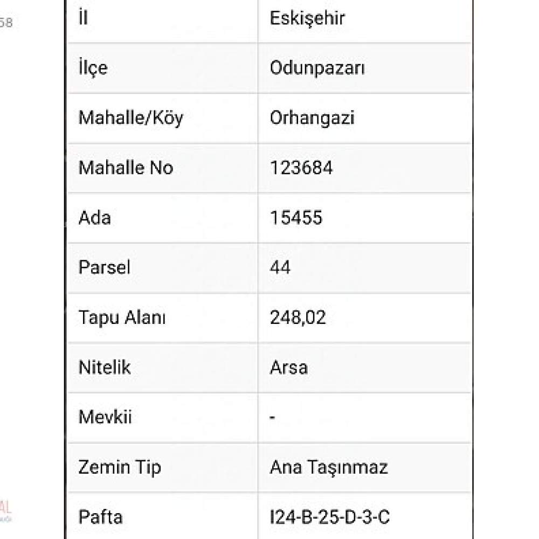This screenshot has width=539, height=539.
Task: Click the Pafta row label
Action: (x=100, y=517)
